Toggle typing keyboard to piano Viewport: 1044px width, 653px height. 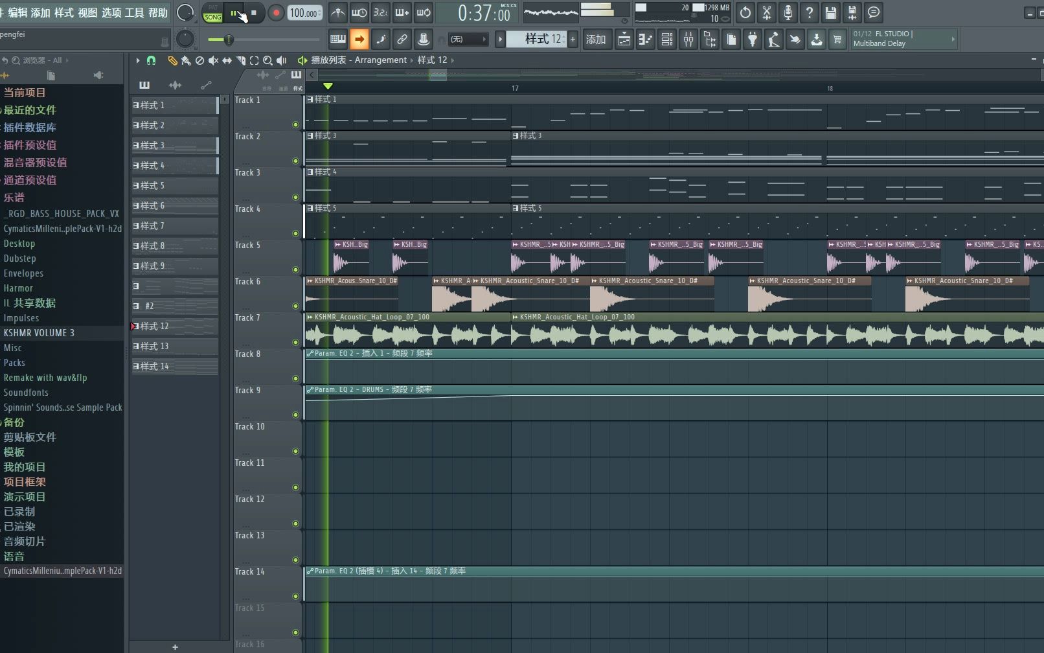[x=338, y=40]
